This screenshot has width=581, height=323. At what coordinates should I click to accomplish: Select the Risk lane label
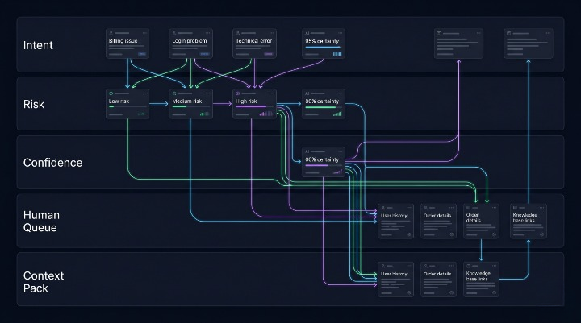(x=34, y=104)
